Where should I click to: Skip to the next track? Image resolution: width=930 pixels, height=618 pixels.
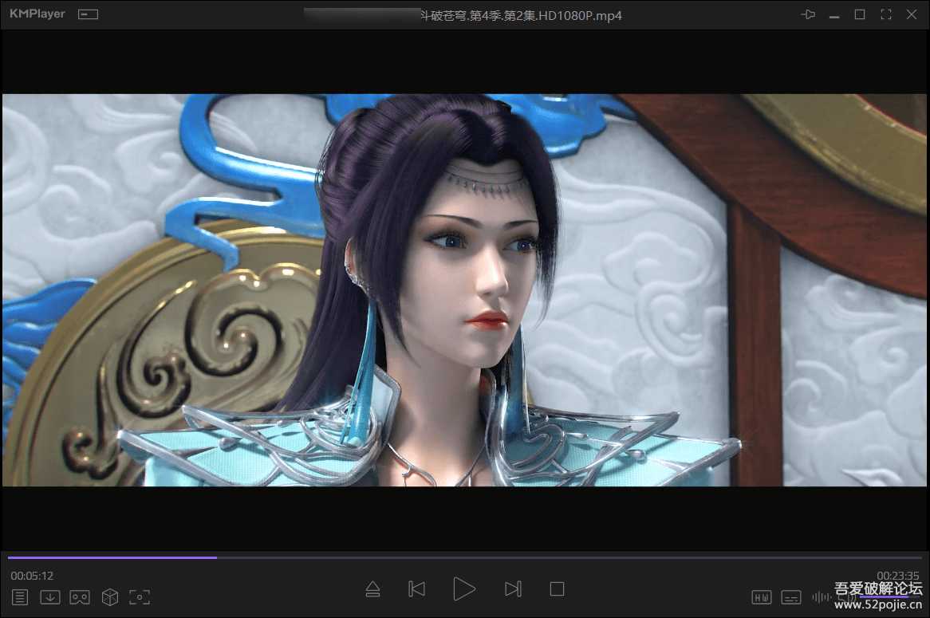tap(513, 589)
